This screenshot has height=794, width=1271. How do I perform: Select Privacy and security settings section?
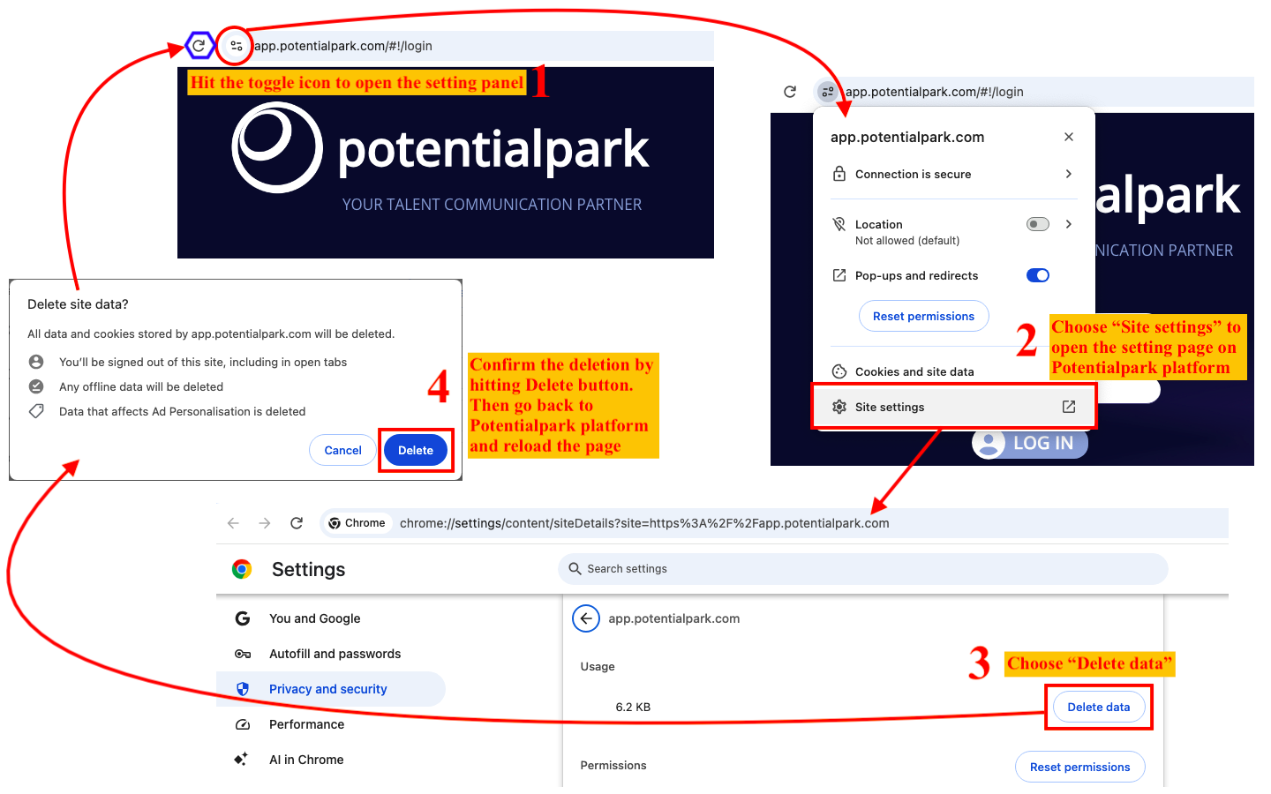[x=331, y=689]
